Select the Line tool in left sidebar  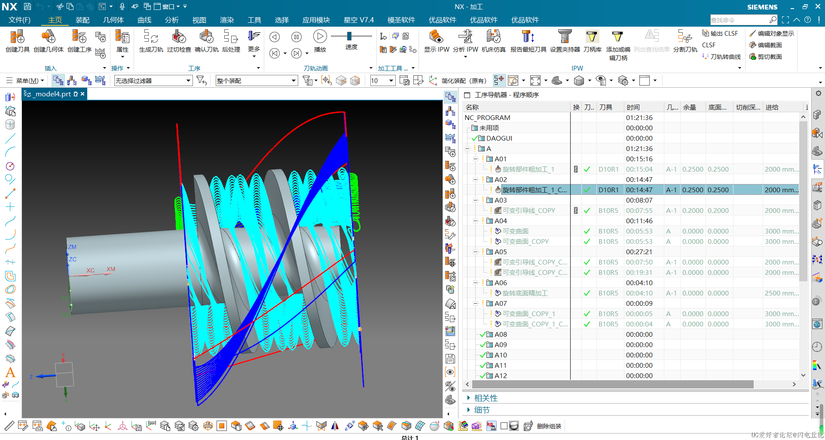click(x=10, y=138)
